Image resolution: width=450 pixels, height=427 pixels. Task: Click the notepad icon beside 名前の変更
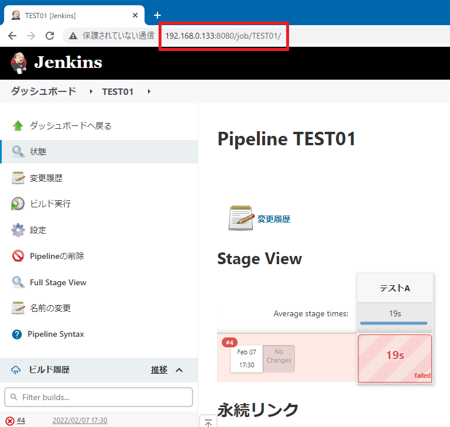(x=18, y=308)
